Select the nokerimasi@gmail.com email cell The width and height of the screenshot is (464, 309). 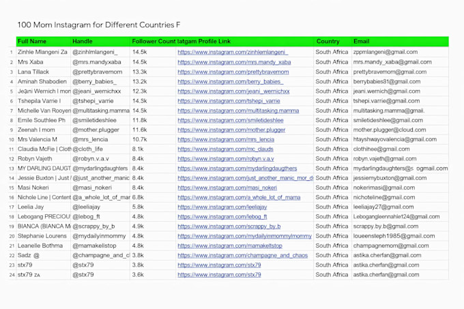point(400,188)
